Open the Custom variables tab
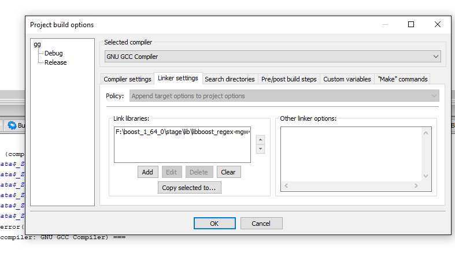The height and width of the screenshot is (253, 455). tap(347, 79)
